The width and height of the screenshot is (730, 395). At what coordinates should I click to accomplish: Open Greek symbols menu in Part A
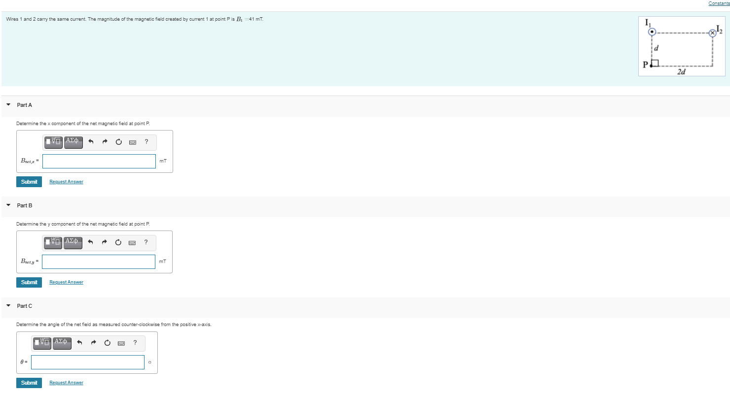[73, 142]
